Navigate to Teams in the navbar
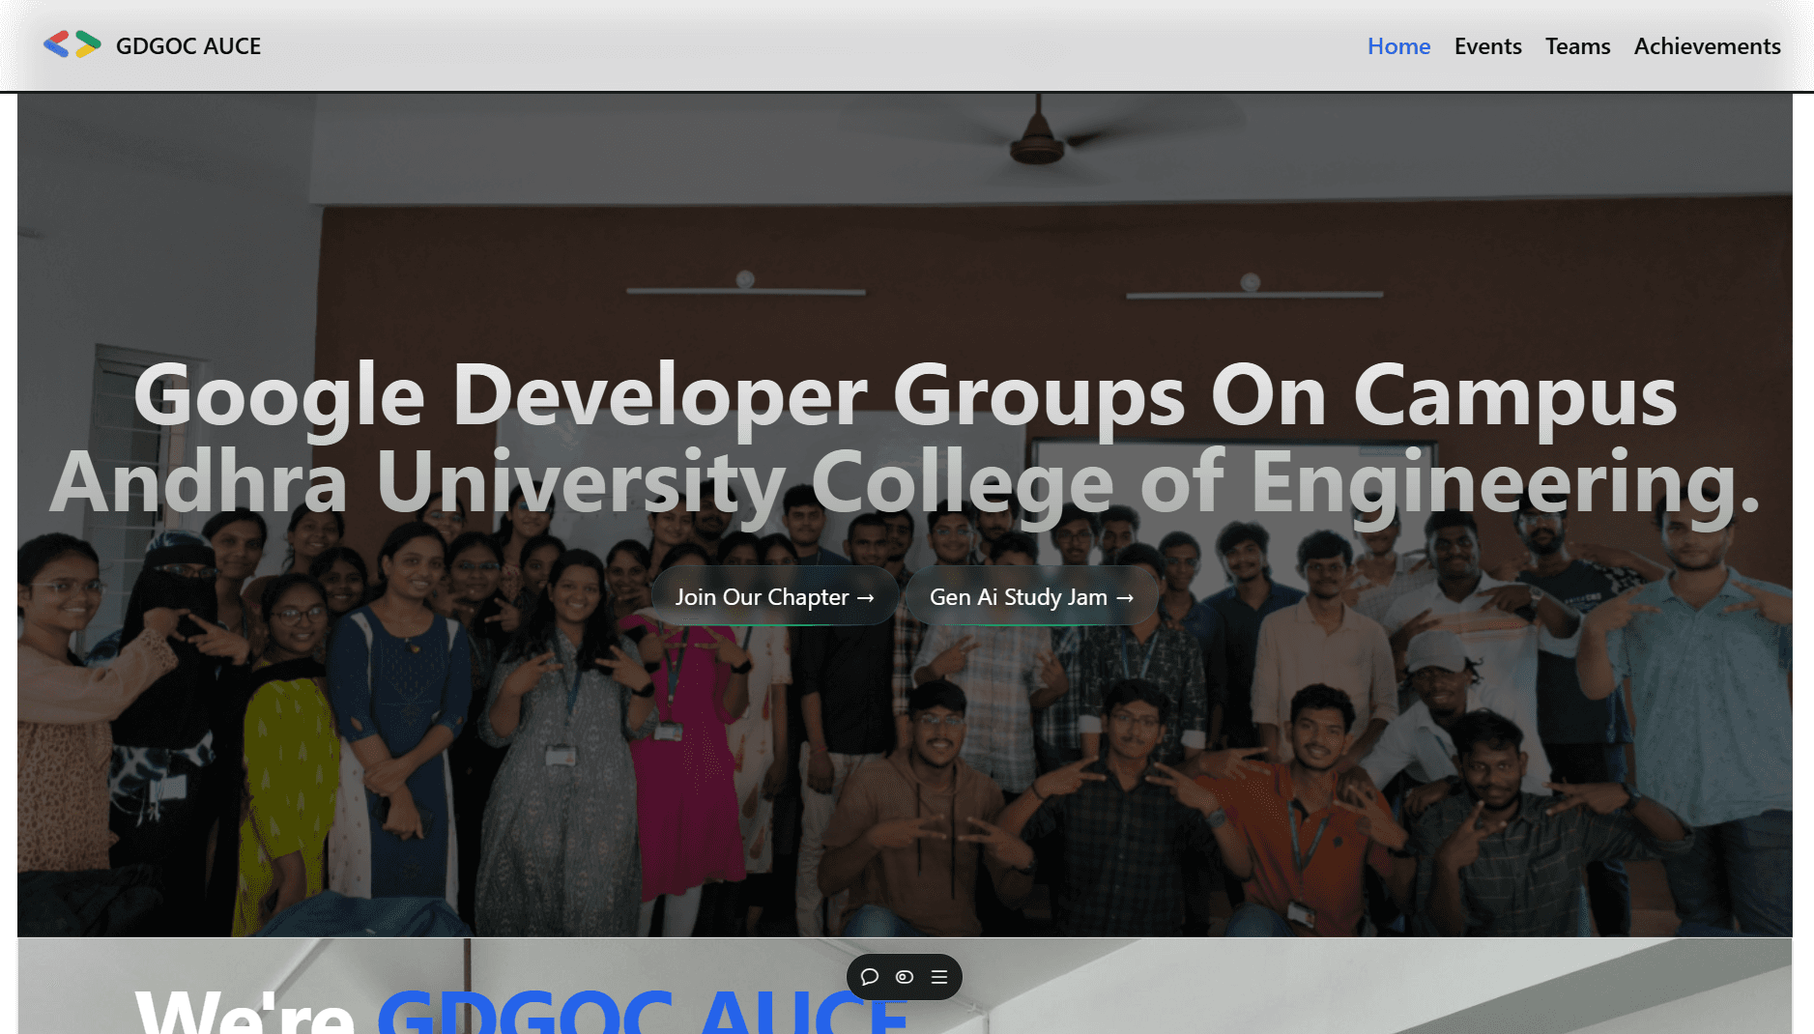Image resolution: width=1814 pixels, height=1034 pixels. 1577,45
